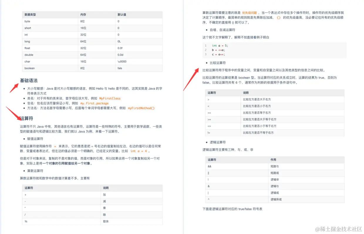Image resolution: width=364 pixels, height=234 pixels.
Task: Click the my.first.package inline code
Action: point(95,103)
